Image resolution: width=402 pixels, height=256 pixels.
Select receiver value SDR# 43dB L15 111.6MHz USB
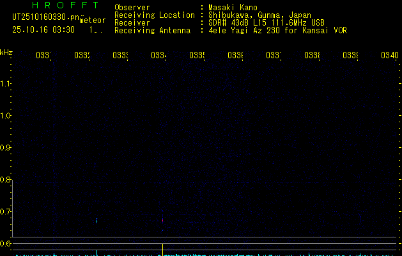coord(267,23)
